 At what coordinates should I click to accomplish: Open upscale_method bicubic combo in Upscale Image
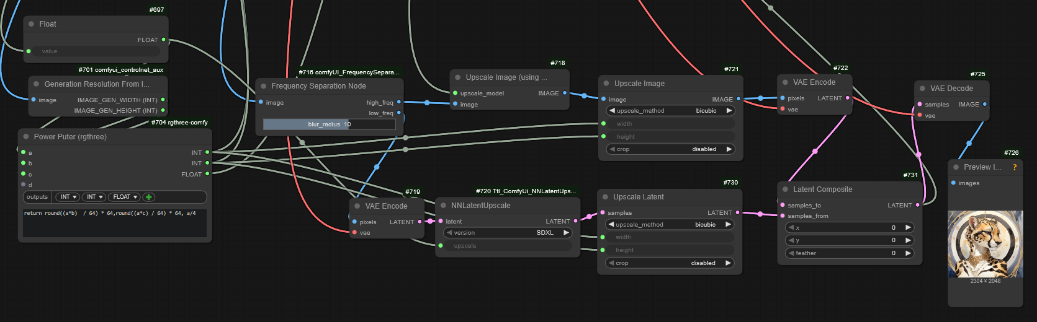click(x=670, y=111)
